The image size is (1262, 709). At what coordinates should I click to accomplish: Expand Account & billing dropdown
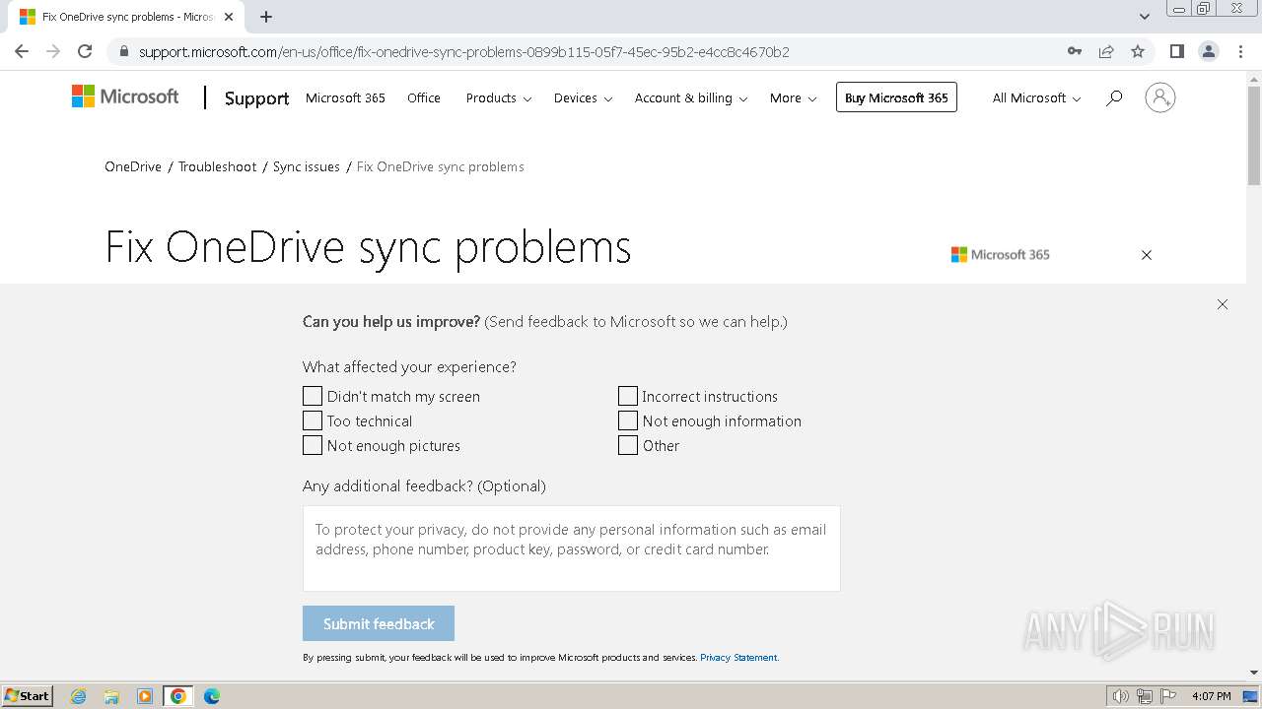[x=691, y=97]
